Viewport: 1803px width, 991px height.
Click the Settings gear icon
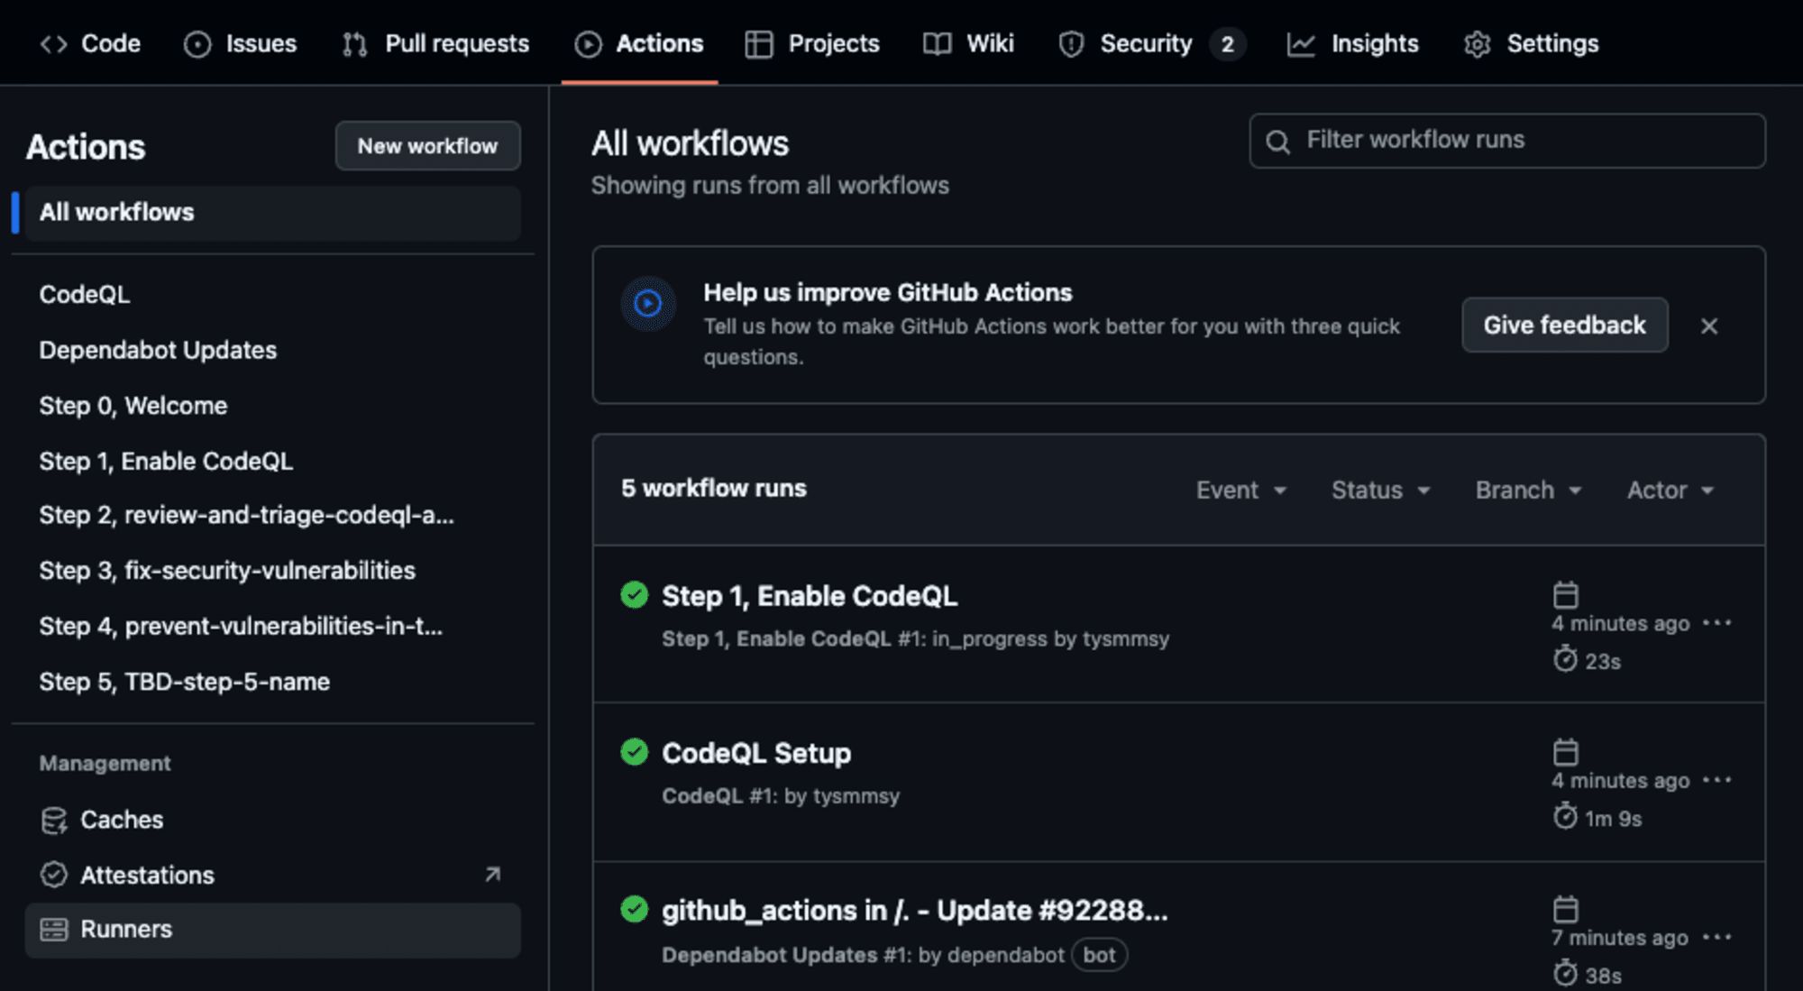pyautogui.click(x=1478, y=44)
